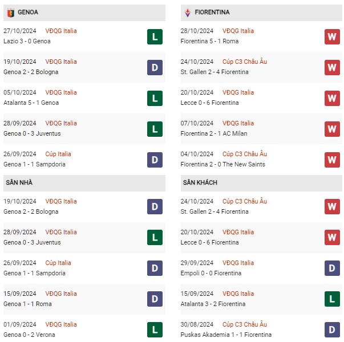Image resolution: width=344 pixels, height=342 pixels.
Task: Open the FIORENTINA team header
Action: point(261,13)
